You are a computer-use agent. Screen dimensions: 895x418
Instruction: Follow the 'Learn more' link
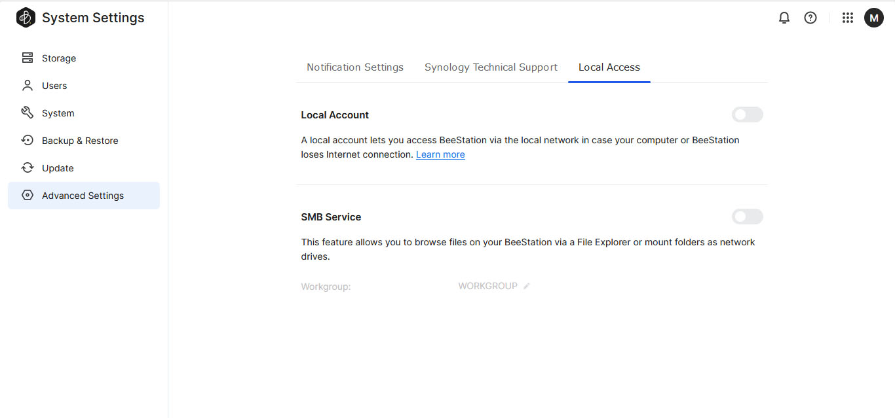click(440, 154)
